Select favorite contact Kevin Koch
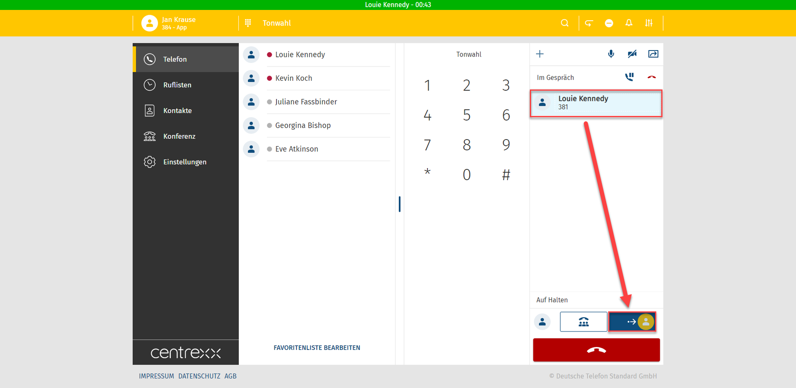Image resolution: width=796 pixels, height=388 pixels. (x=294, y=78)
